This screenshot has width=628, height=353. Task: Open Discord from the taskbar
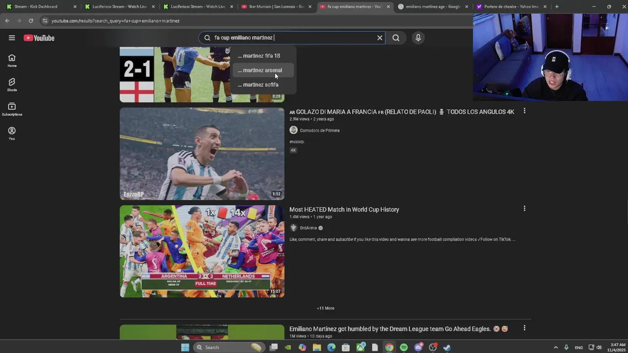[x=419, y=348]
